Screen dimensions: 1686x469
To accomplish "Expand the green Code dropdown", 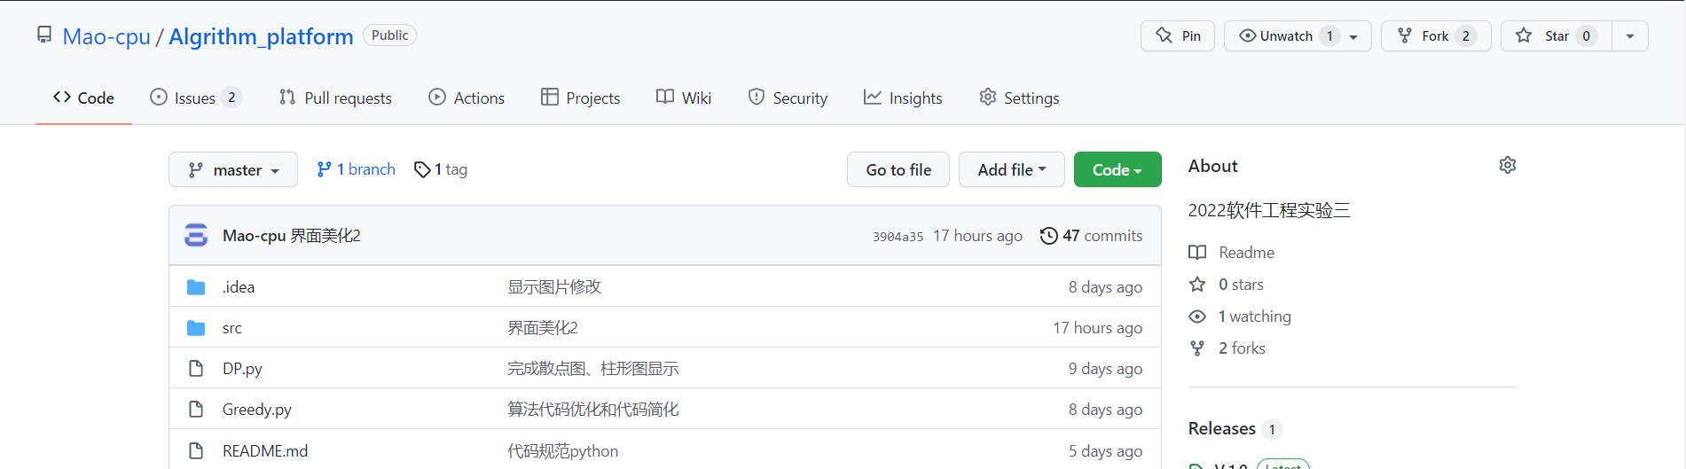I will (x=1117, y=170).
